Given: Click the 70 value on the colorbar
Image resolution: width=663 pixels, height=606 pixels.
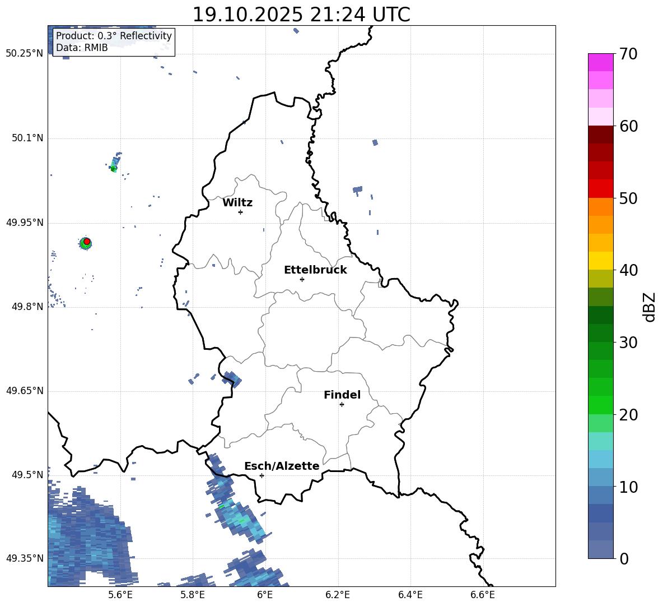Looking at the screenshot, I should pyautogui.click(x=628, y=54).
